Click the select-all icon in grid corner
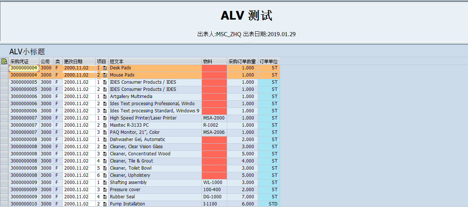The image size is (468, 207). (x=4, y=61)
